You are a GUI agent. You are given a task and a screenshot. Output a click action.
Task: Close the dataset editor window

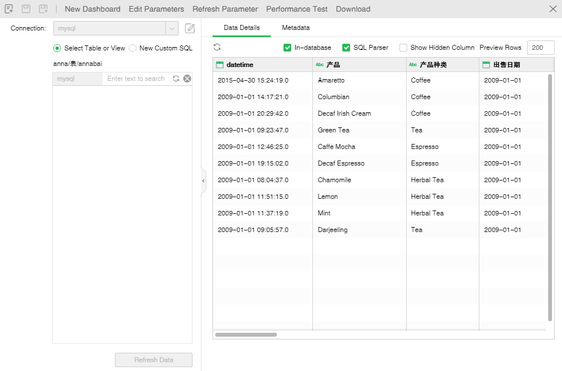pos(553,9)
